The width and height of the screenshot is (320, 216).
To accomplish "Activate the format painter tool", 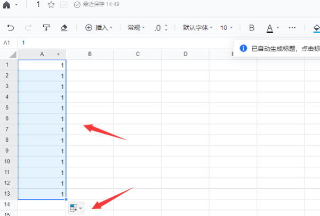I will [x=46, y=28].
